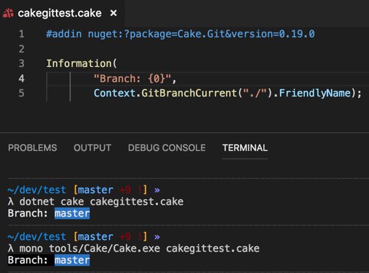The image size is (369, 273).
Task: Click the "Branch: {0}" string literal
Action: [x=132, y=79]
